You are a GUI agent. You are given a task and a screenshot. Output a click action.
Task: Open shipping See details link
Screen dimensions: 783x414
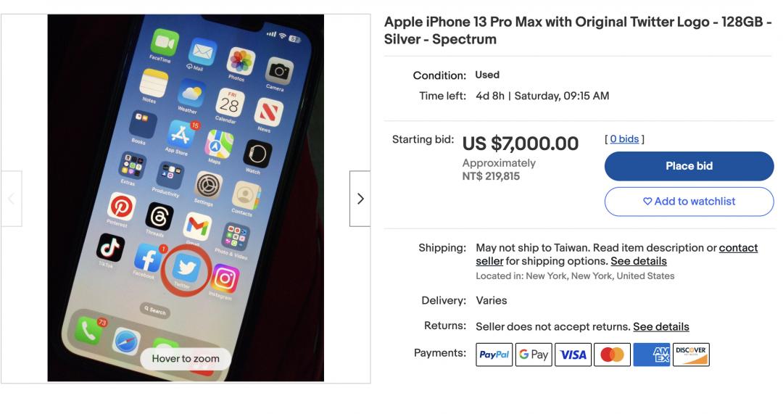point(639,261)
